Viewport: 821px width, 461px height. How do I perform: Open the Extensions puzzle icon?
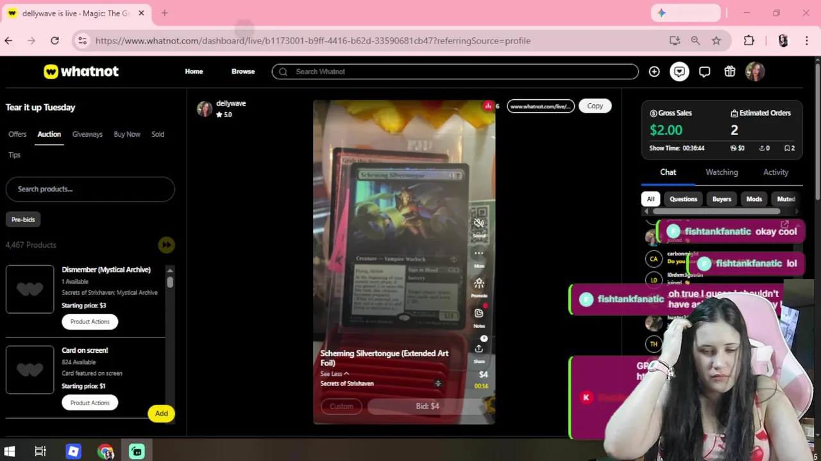click(x=749, y=40)
